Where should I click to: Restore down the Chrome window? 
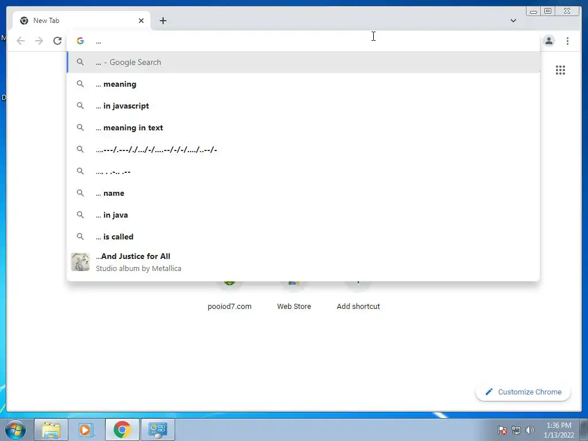coord(548,11)
